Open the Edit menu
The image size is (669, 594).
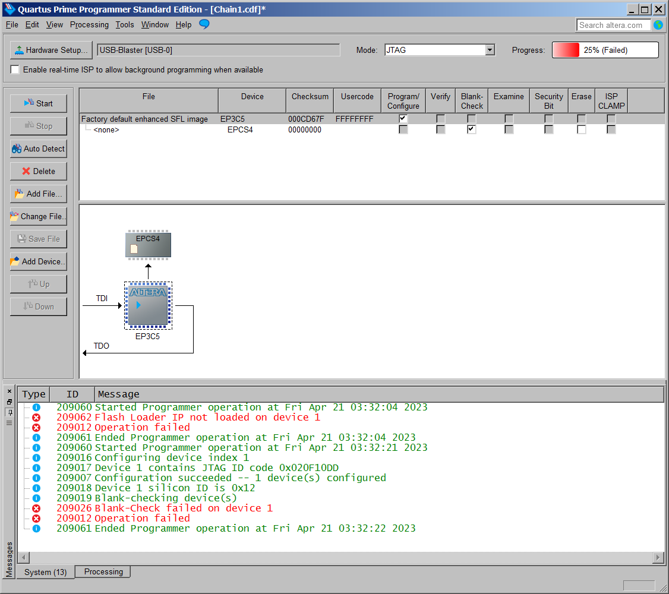coord(32,25)
